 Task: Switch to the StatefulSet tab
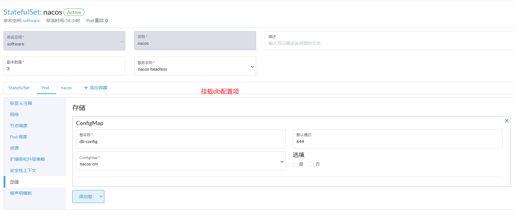tap(19, 88)
